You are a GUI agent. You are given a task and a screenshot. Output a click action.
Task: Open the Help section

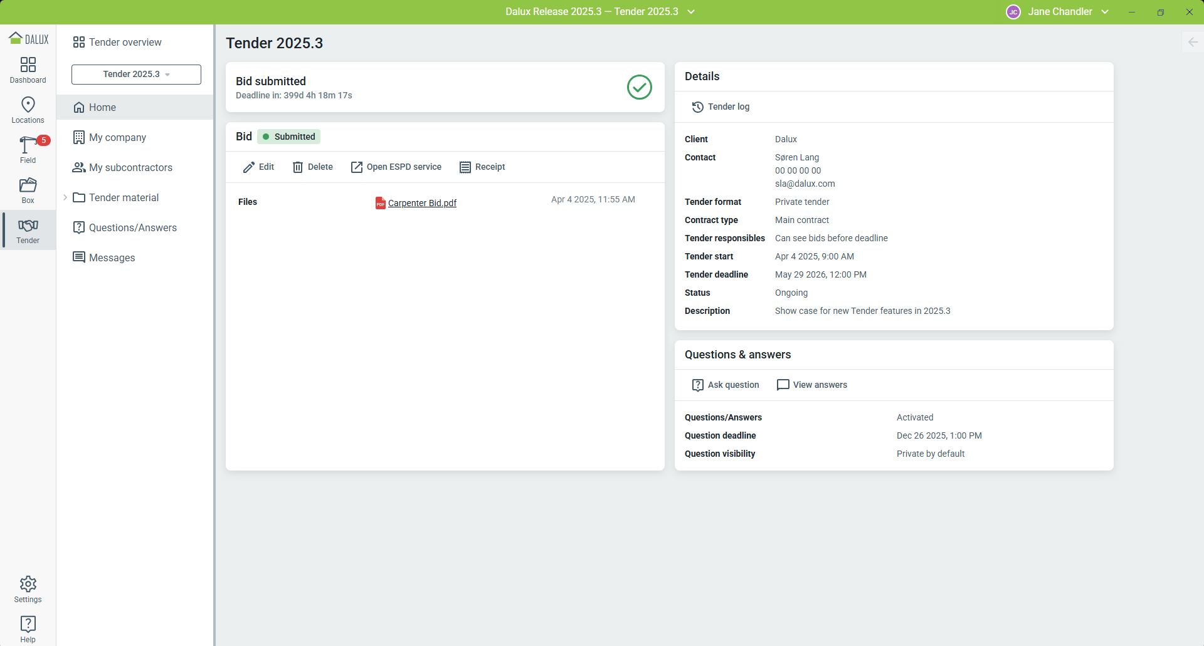pos(28,629)
